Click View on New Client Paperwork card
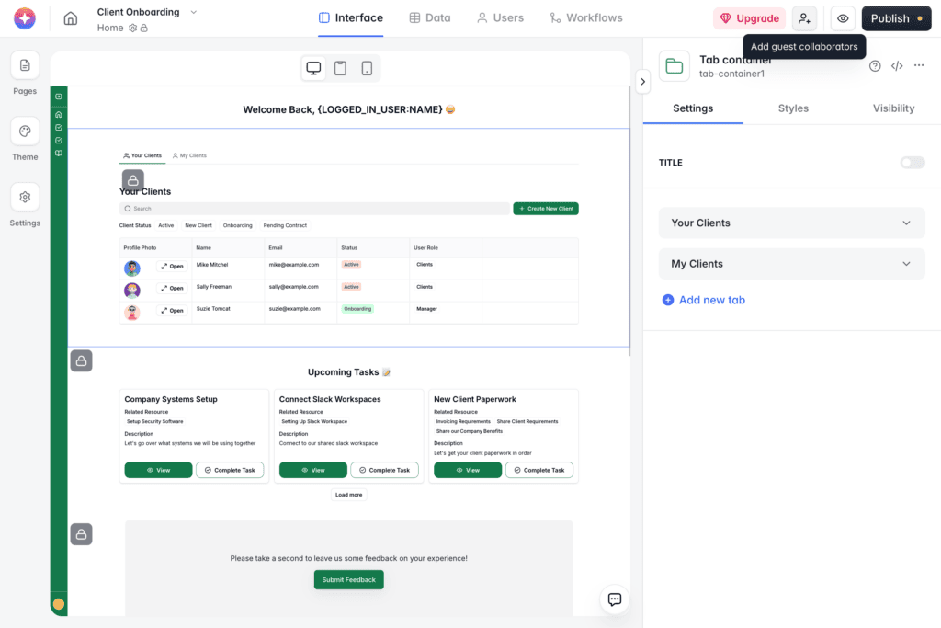 click(468, 470)
